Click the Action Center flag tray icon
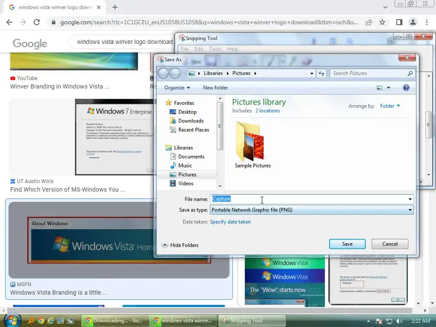This screenshot has height=327, width=436. point(379,321)
